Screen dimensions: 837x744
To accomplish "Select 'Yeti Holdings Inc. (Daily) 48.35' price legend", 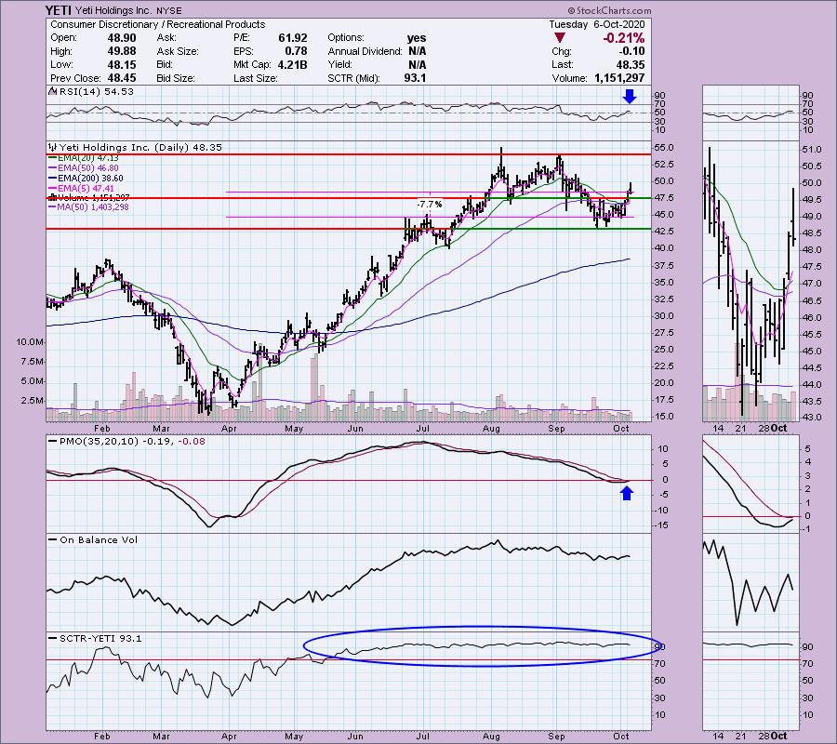I will point(140,147).
